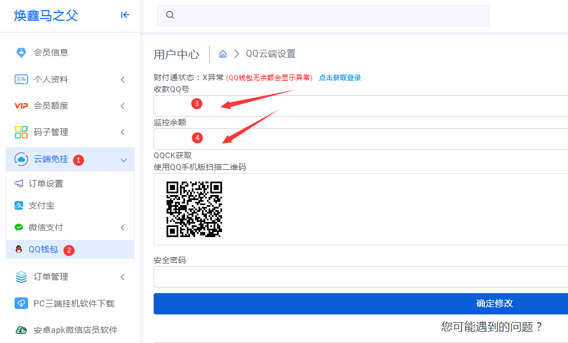The height and width of the screenshot is (343, 568).
Task: Click the 您可能遇到的问题？ text
Action: click(x=492, y=327)
